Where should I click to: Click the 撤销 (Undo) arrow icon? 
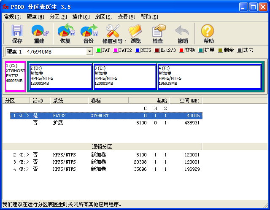(x=182, y=34)
